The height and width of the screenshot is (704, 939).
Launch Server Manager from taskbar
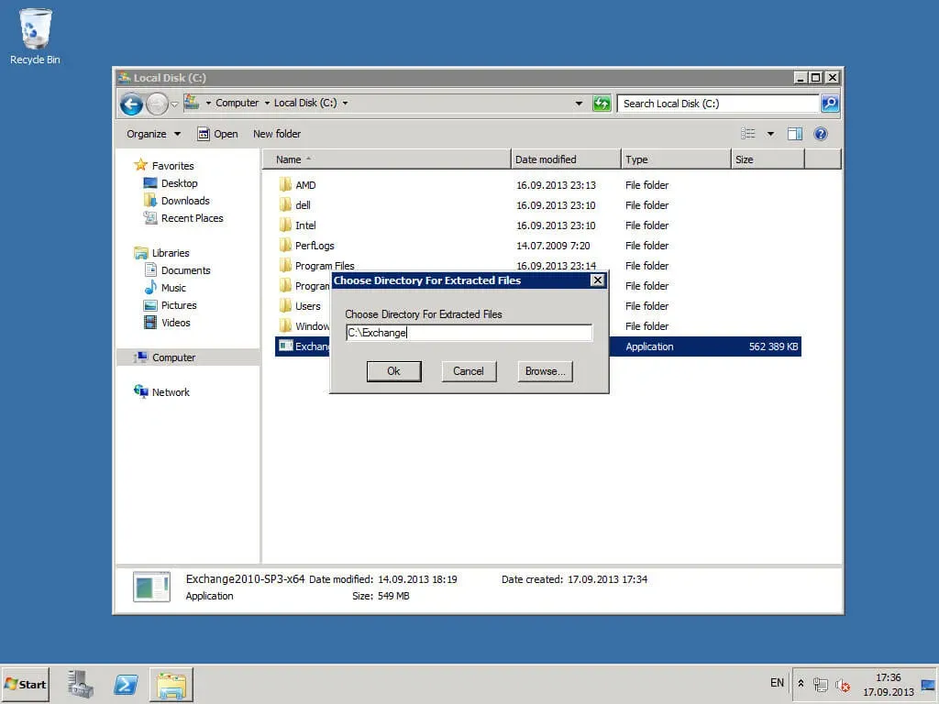pyautogui.click(x=80, y=684)
